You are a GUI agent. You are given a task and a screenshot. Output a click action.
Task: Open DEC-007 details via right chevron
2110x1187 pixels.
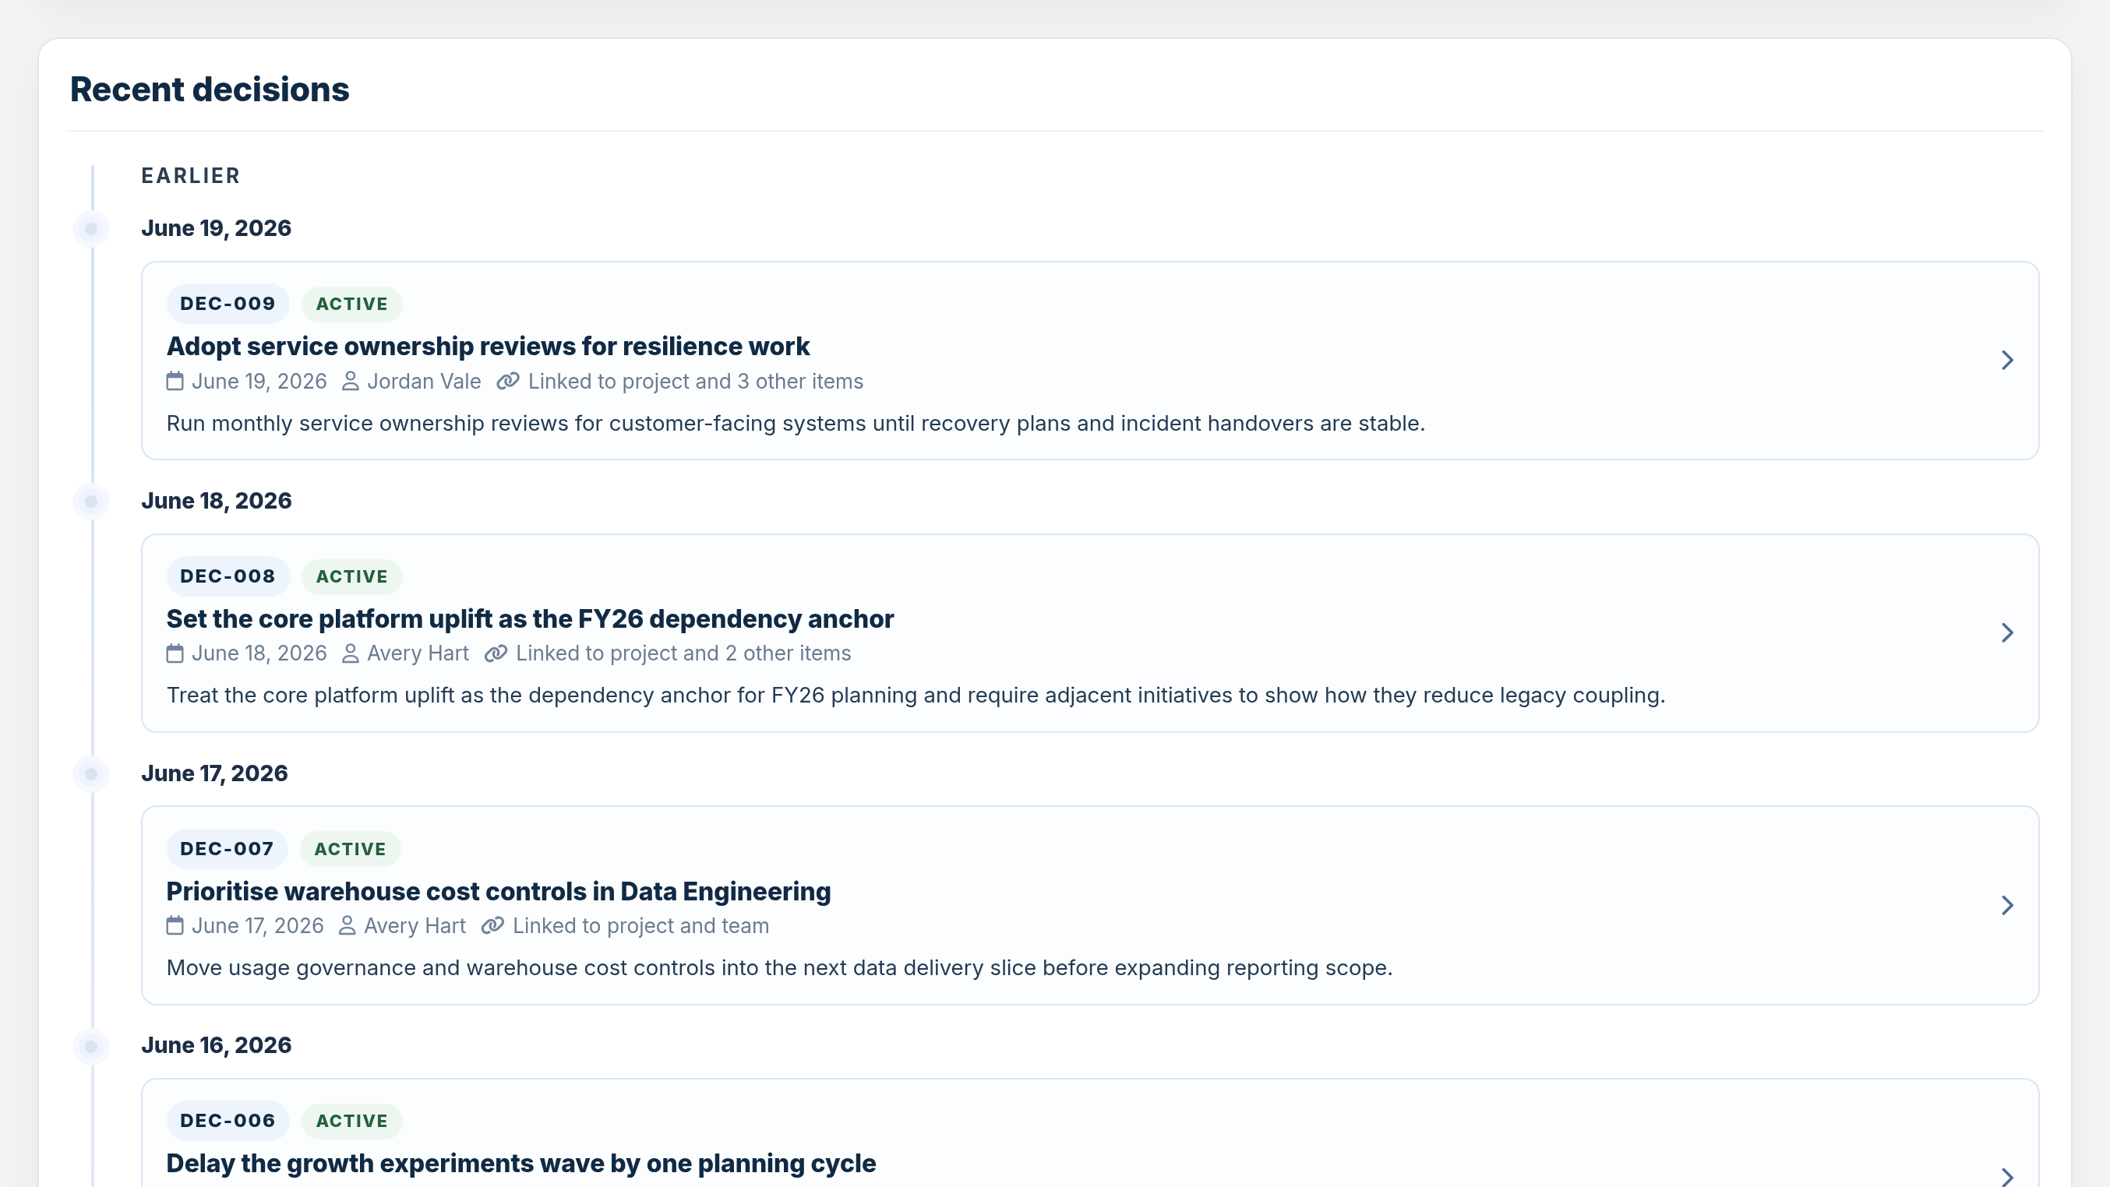2007,905
